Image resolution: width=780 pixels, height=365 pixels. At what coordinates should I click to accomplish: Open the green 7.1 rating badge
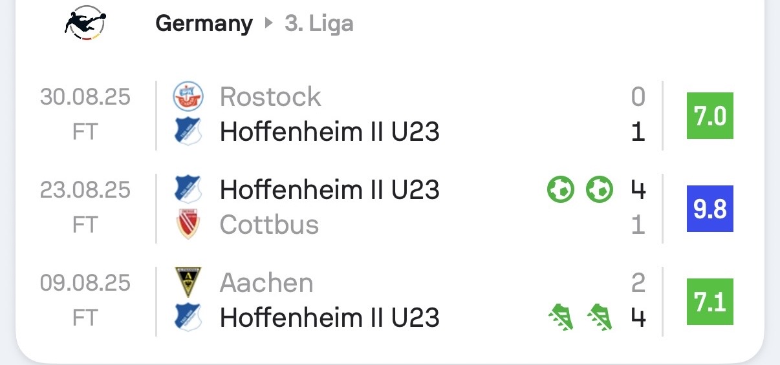click(x=710, y=302)
